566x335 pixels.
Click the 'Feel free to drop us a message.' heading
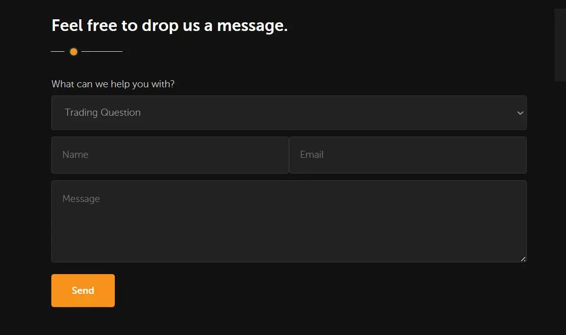(x=170, y=25)
